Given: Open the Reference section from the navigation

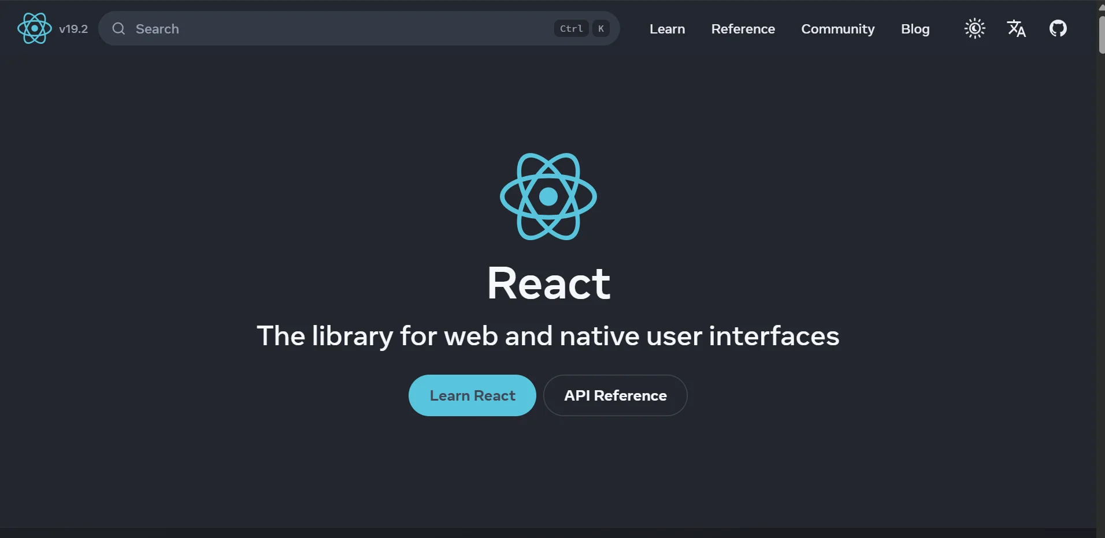Looking at the screenshot, I should (x=743, y=29).
